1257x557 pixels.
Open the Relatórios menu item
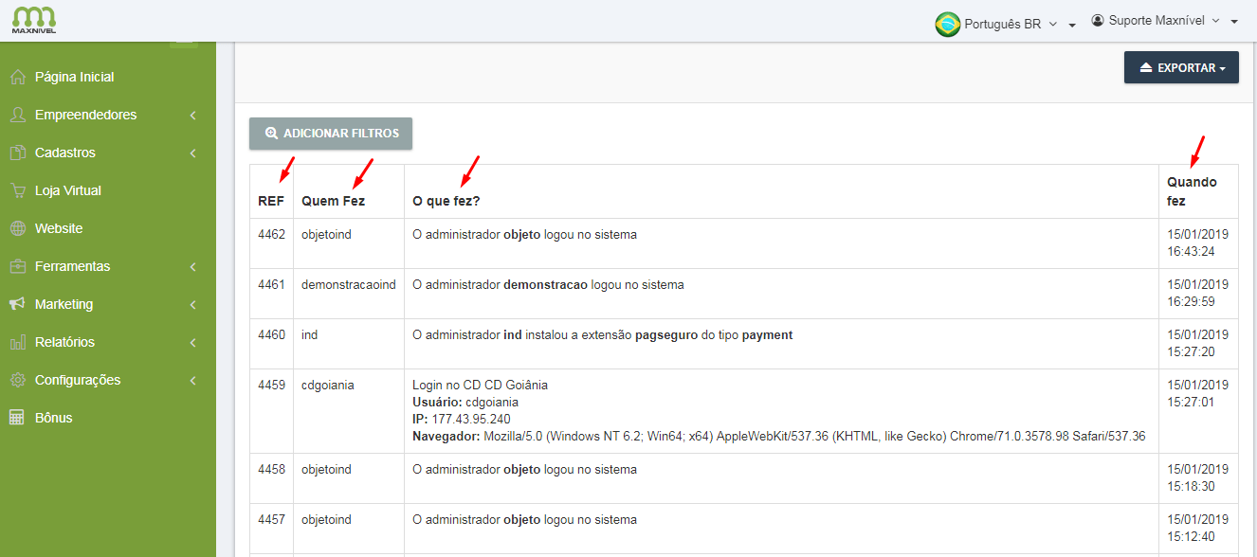(x=64, y=342)
